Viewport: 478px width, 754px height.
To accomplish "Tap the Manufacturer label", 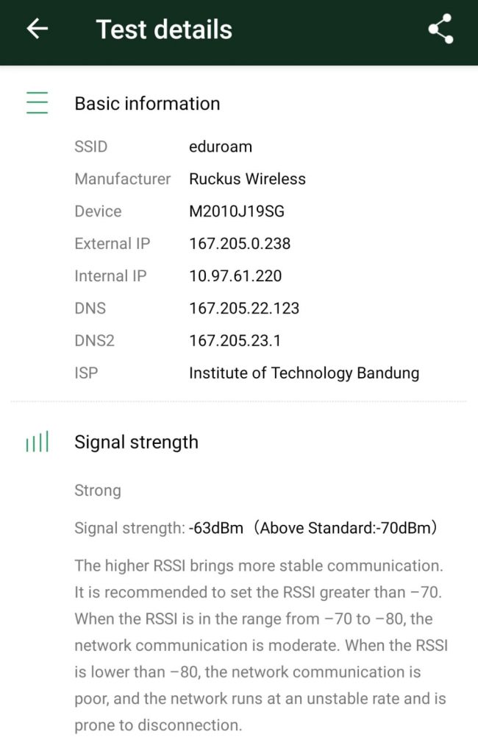I will 122,179.
